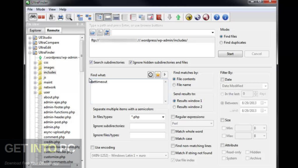This screenshot has height=168, width=298.
Task: Open the path entry dropdown arrow
Action: pyautogui.click(x=212, y=33)
